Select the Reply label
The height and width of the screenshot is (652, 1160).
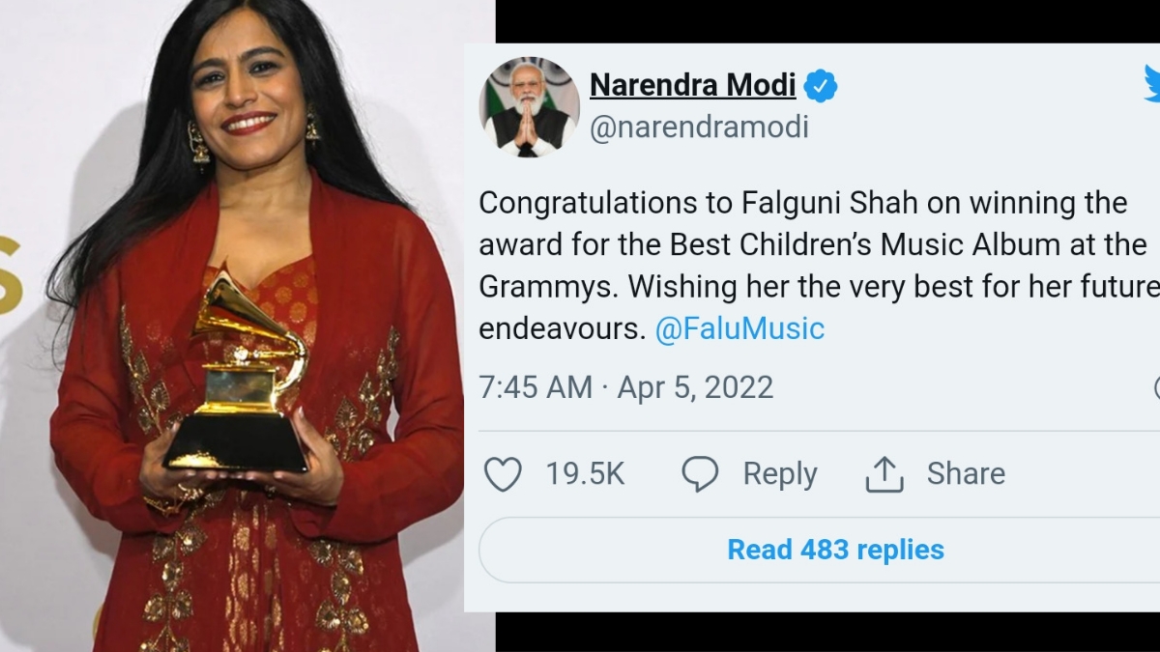click(779, 474)
